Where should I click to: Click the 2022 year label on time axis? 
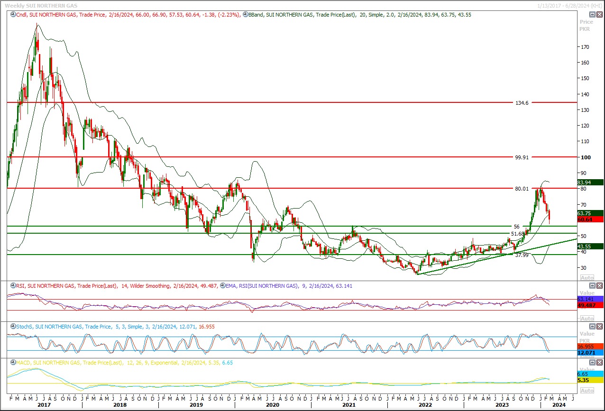pyautogui.click(x=425, y=405)
